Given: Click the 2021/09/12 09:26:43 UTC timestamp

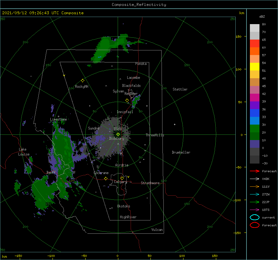Looking at the screenshot, I should click(x=31, y=13).
